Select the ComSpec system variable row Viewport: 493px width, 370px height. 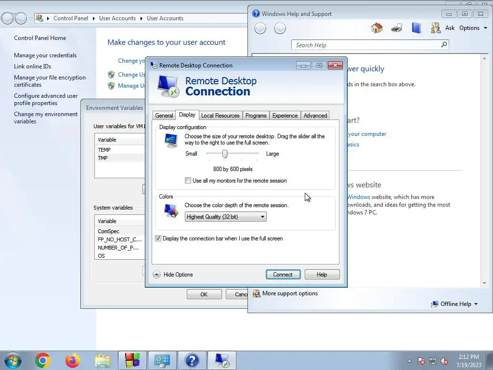119,231
